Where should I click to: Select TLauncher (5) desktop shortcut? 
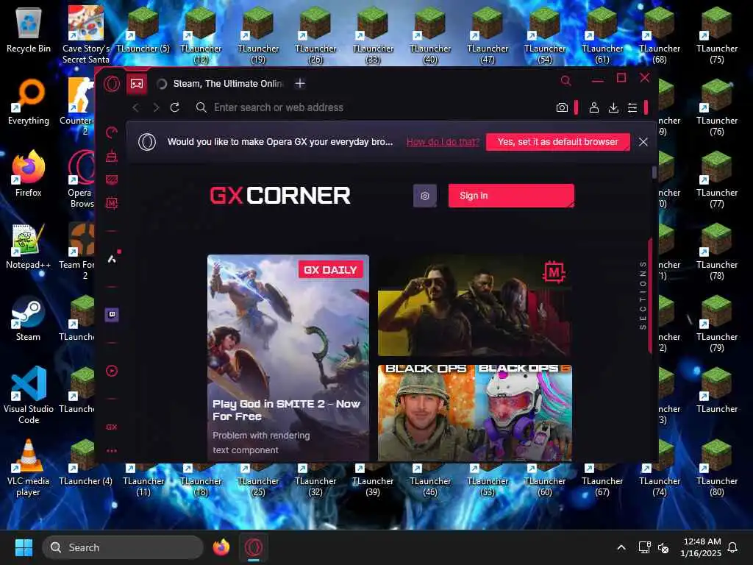tap(143, 29)
